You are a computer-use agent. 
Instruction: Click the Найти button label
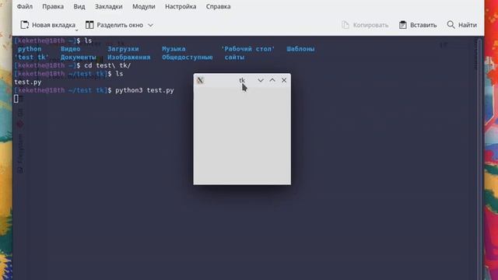[x=468, y=25]
